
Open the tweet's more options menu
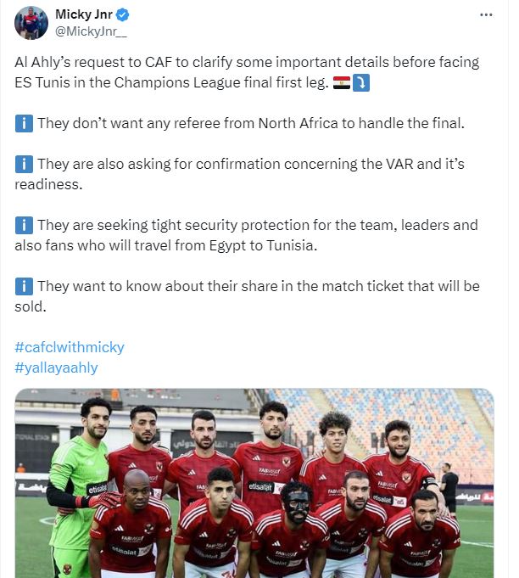tap(486, 14)
